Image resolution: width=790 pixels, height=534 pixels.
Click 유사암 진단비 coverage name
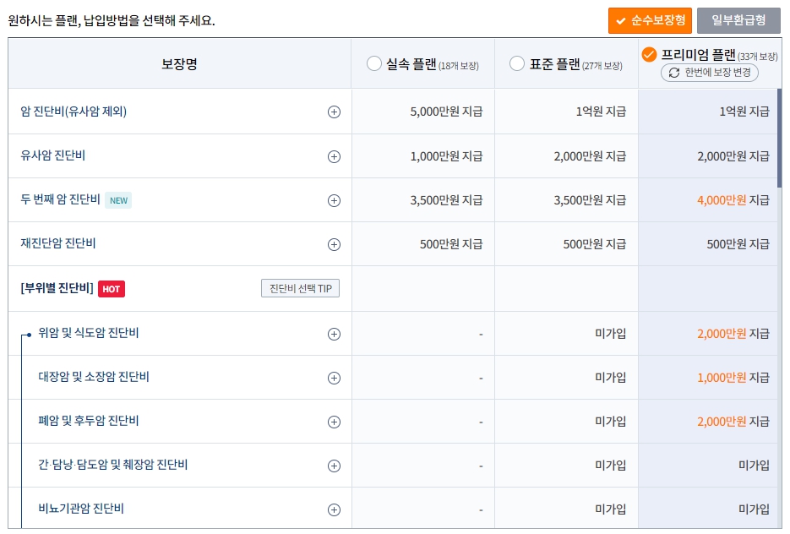pos(53,155)
